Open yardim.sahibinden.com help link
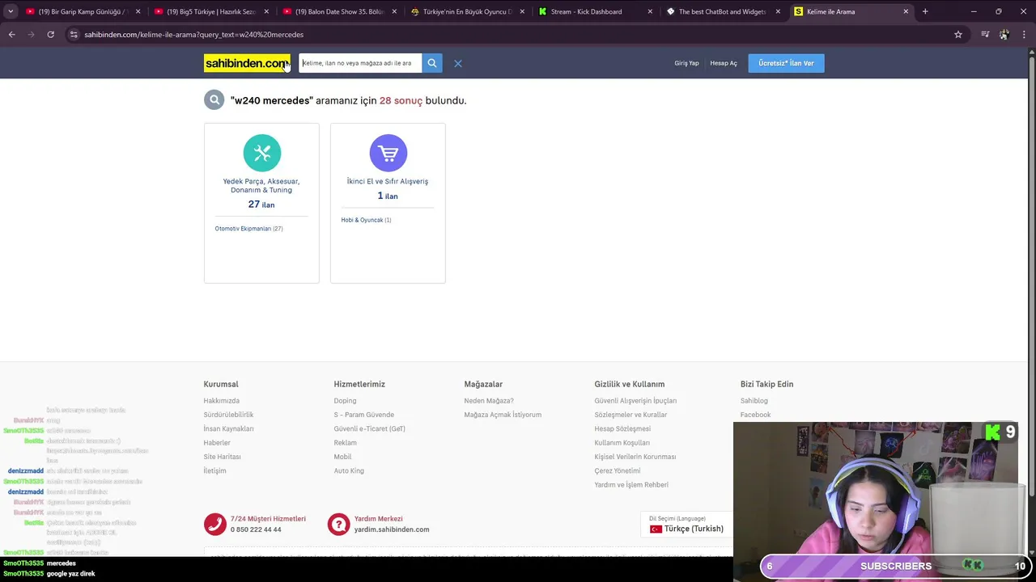The width and height of the screenshot is (1036, 582). click(392, 529)
